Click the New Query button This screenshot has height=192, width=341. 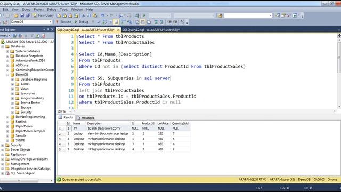click(x=43, y=15)
